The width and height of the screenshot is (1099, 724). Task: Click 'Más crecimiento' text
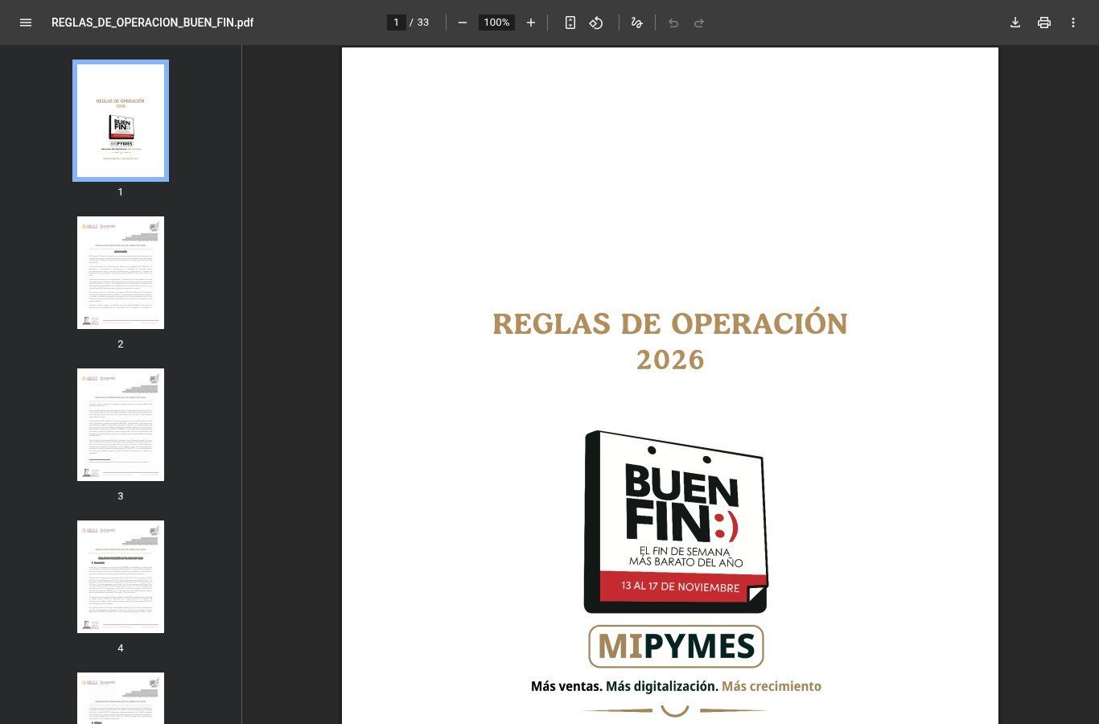pos(772,686)
